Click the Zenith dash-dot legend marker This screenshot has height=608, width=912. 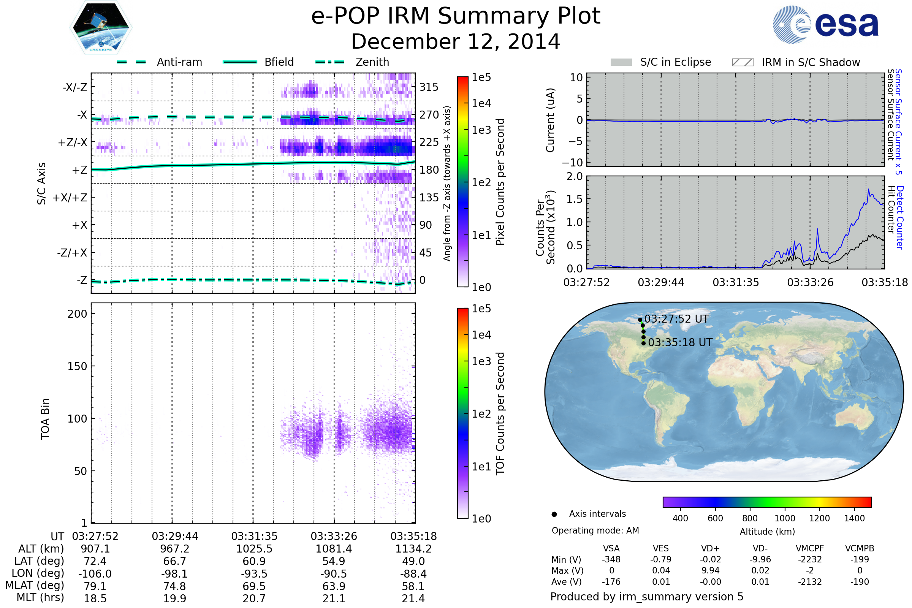[330, 62]
